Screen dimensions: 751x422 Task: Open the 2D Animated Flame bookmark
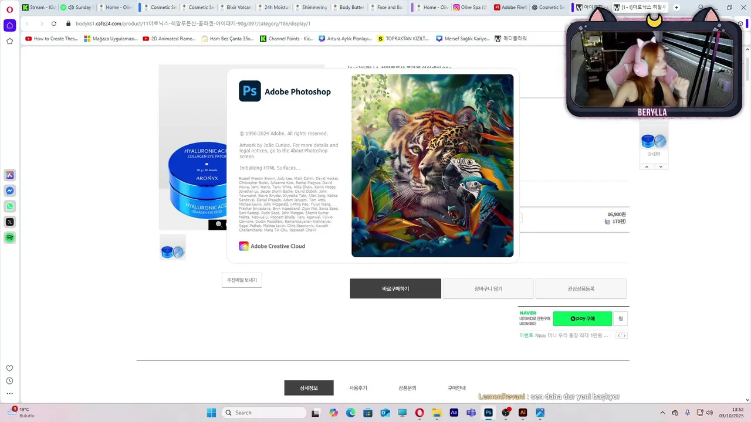click(169, 39)
